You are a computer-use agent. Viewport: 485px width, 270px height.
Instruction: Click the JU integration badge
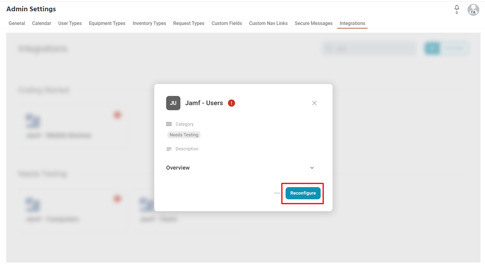[173, 103]
